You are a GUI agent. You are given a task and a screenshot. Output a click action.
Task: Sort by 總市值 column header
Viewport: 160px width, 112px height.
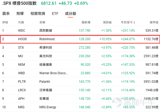click(x=154, y=22)
